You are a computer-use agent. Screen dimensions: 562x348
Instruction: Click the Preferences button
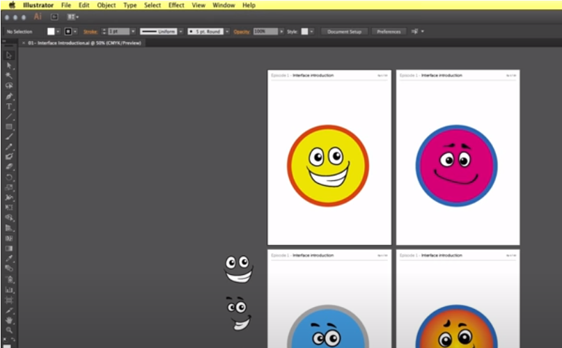389,31
